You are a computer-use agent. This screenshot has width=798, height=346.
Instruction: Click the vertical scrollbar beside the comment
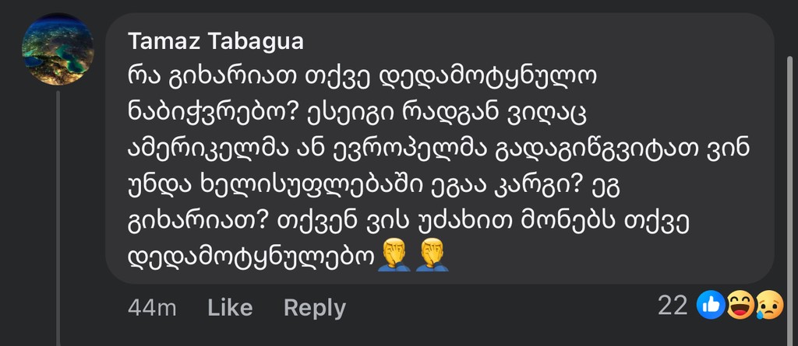tap(789, 156)
